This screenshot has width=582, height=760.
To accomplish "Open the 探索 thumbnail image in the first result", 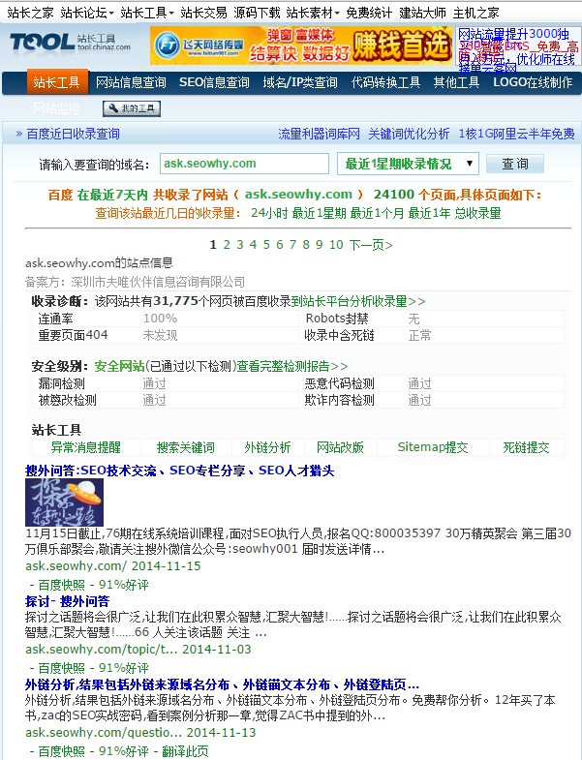I will point(64,502).
